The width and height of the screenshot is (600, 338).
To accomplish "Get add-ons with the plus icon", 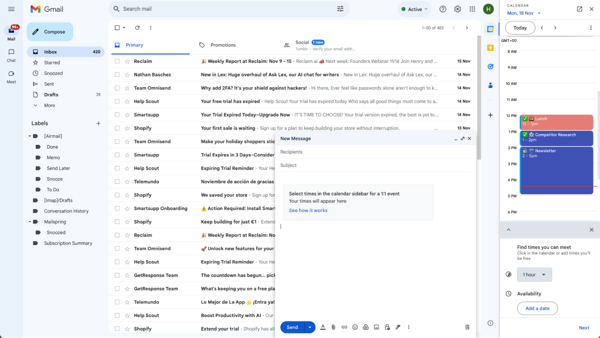I will pyautogui.click(x=490, y=115).
